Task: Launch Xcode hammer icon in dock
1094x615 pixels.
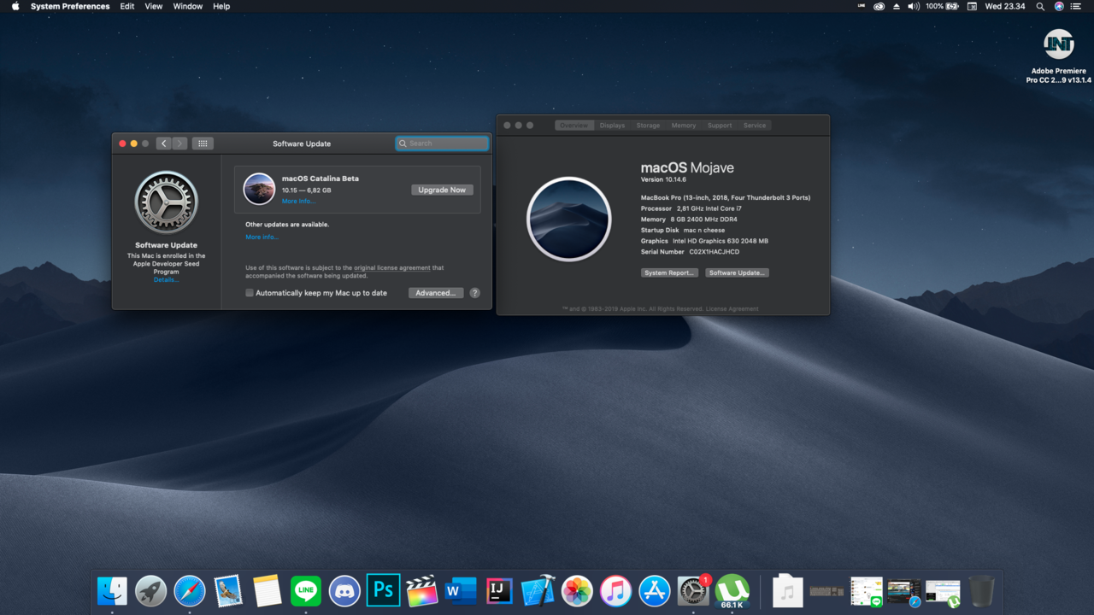Action: point(538,590)
